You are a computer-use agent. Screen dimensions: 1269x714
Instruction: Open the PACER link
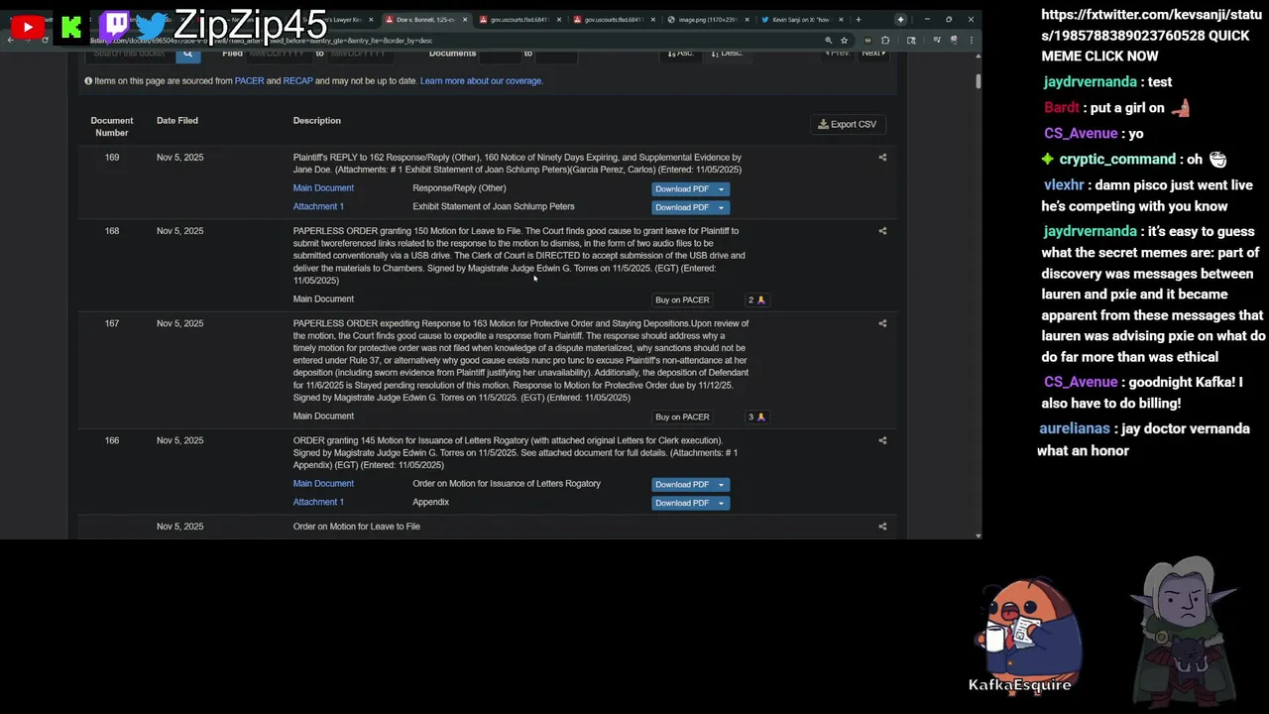pyautogui.click(x=249, y=80)
